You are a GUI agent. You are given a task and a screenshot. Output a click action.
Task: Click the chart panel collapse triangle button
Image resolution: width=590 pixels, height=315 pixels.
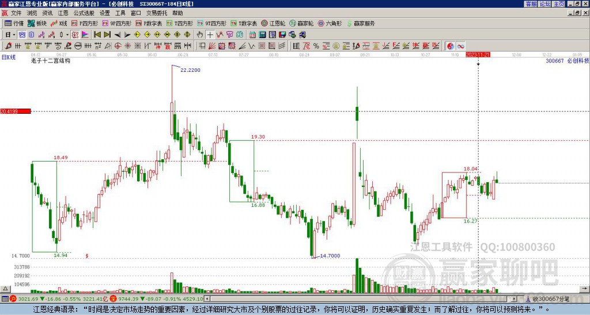(5, 289)
